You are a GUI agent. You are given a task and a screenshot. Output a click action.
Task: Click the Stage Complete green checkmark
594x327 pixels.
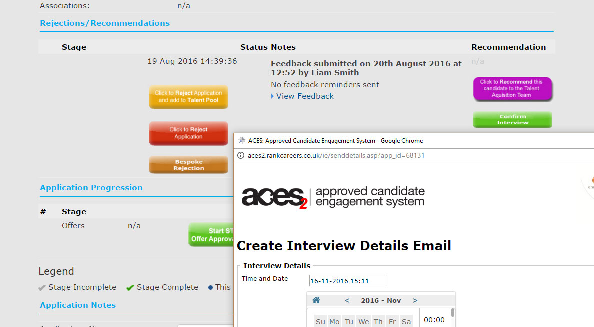(130, 288)
